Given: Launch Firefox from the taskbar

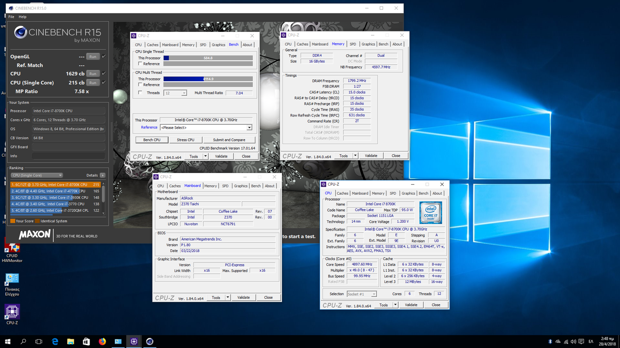Looking at the screenshot, I should [x=102, y=341].
